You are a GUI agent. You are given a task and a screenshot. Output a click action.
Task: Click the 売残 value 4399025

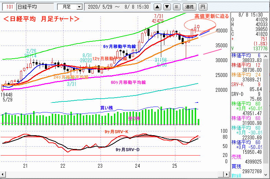tap(253, 162)
